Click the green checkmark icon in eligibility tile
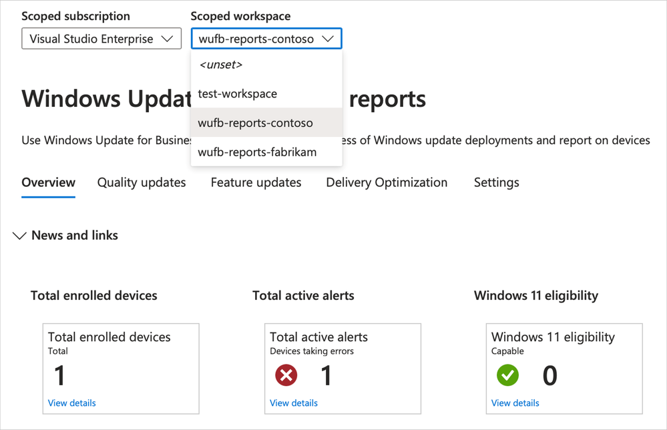Screen dimensions: 667x430 tap(507, 375)
